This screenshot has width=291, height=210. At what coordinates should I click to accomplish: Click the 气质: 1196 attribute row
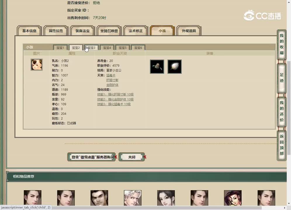coord(60,66)
